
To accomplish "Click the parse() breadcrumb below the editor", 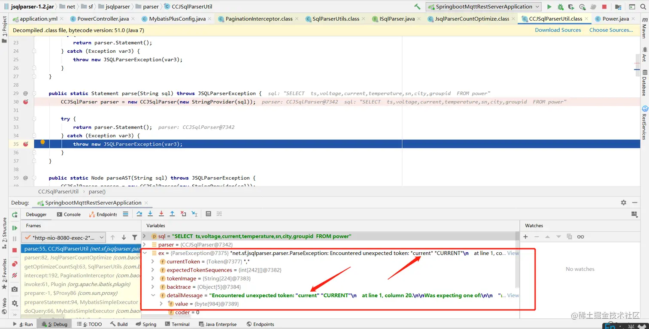I will pos(97,192).
